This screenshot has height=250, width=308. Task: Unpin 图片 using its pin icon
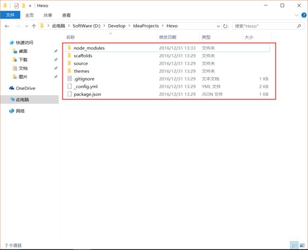[x=56, y=77]
